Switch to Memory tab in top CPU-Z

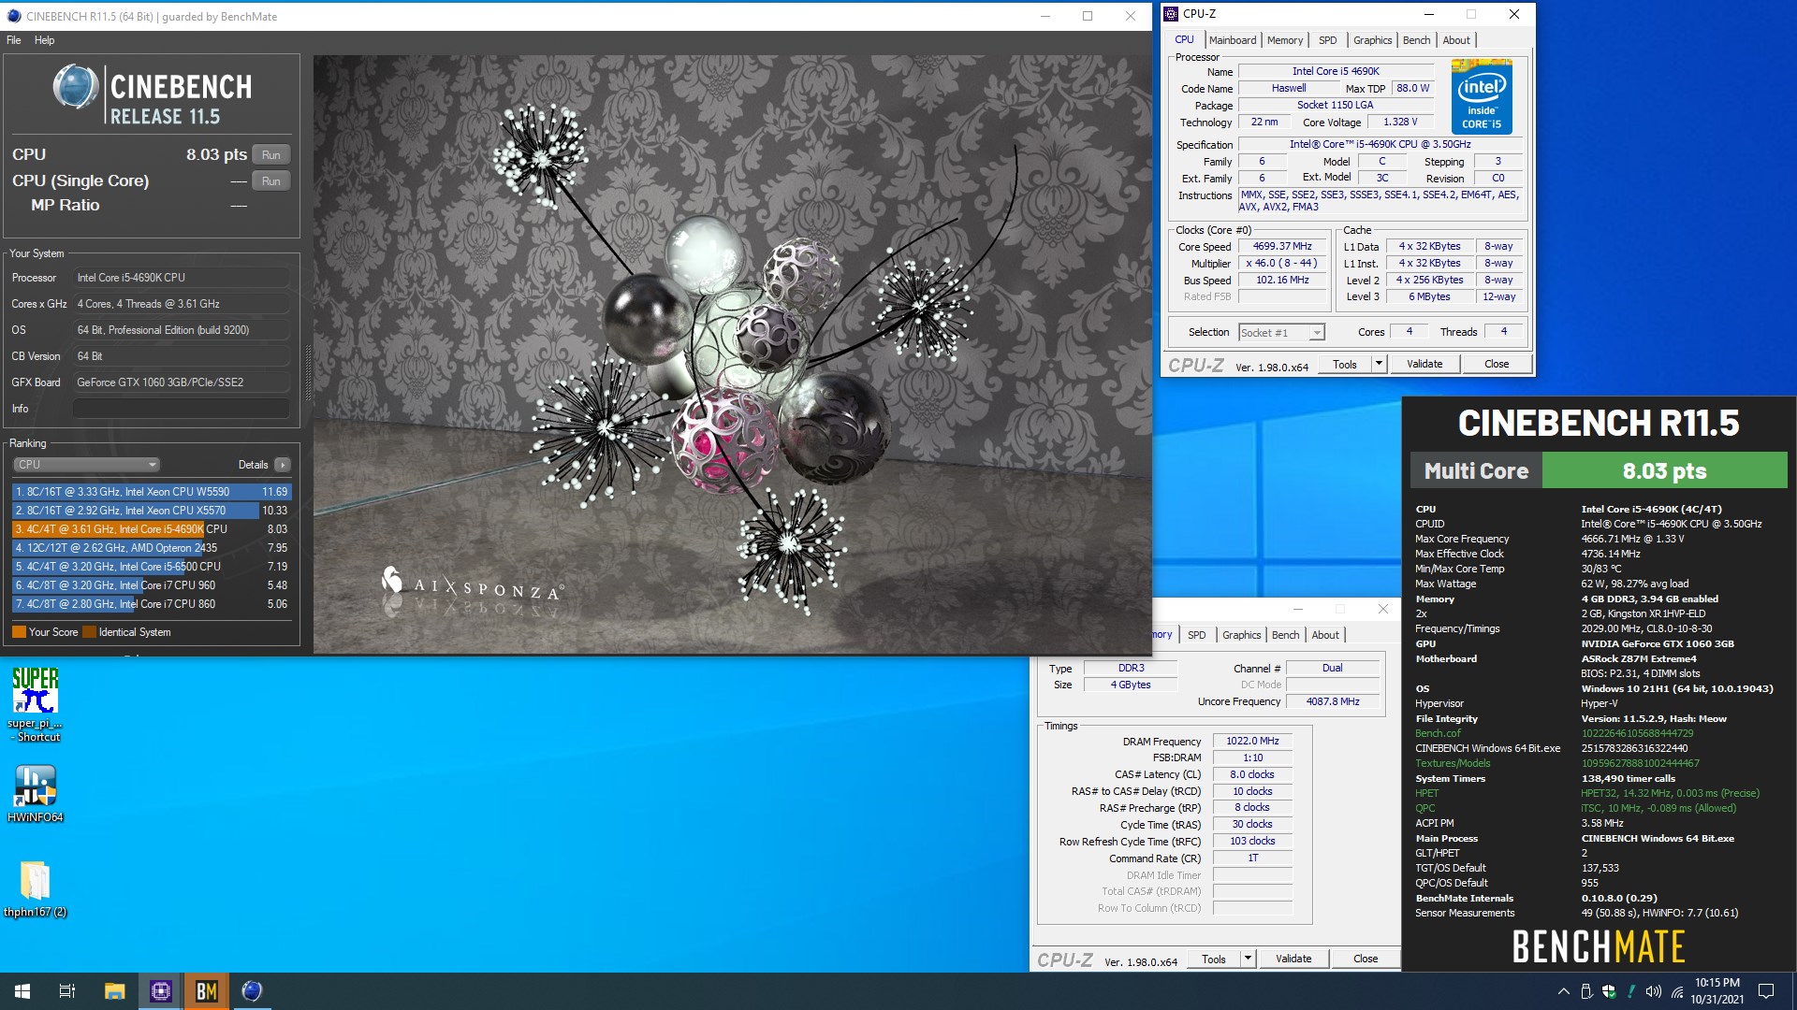1284,40
